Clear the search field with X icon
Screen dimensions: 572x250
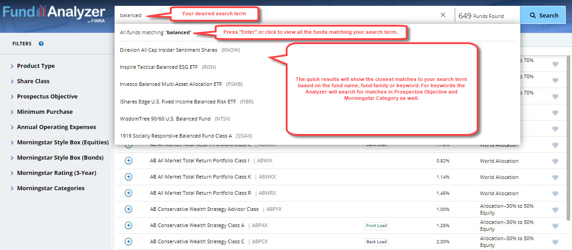tap(443, 15)
